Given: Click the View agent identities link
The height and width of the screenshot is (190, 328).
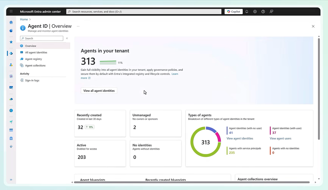Looking at the screenshot, I should [240, 139].
